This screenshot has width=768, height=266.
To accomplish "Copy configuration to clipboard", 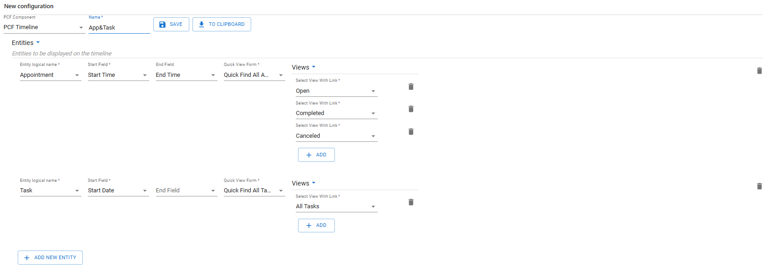I will (222, 25).
